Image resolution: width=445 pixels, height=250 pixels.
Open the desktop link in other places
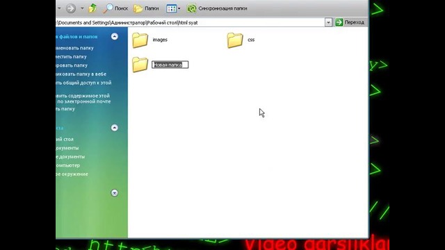pyautogui.click(x=65, y=139)
